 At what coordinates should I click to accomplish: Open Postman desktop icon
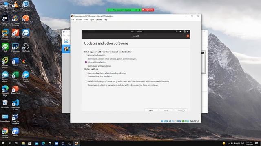tap(26, 19)
